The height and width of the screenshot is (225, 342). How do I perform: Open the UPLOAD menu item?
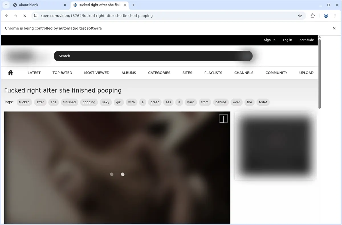pos(306,73)
